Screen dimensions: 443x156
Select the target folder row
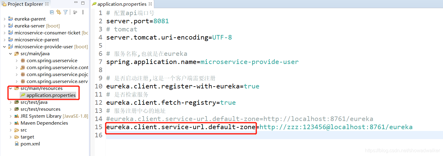(27, 137)
